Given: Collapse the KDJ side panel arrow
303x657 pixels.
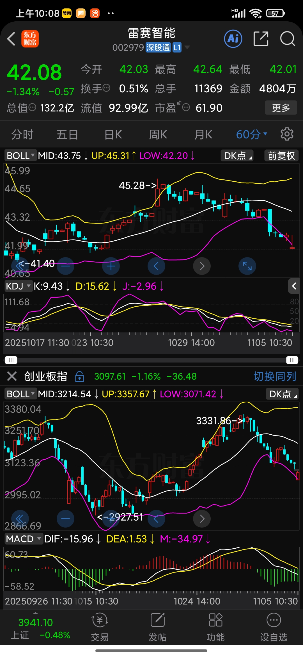Looking at the screenshot, I should pos(294,286).
